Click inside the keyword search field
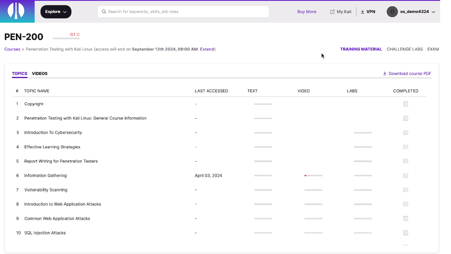451x254 pixels. click(183, 12)
